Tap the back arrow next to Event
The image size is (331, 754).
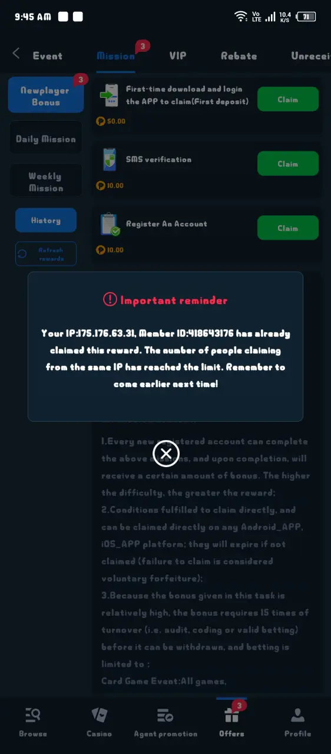(x=16, y=54)
